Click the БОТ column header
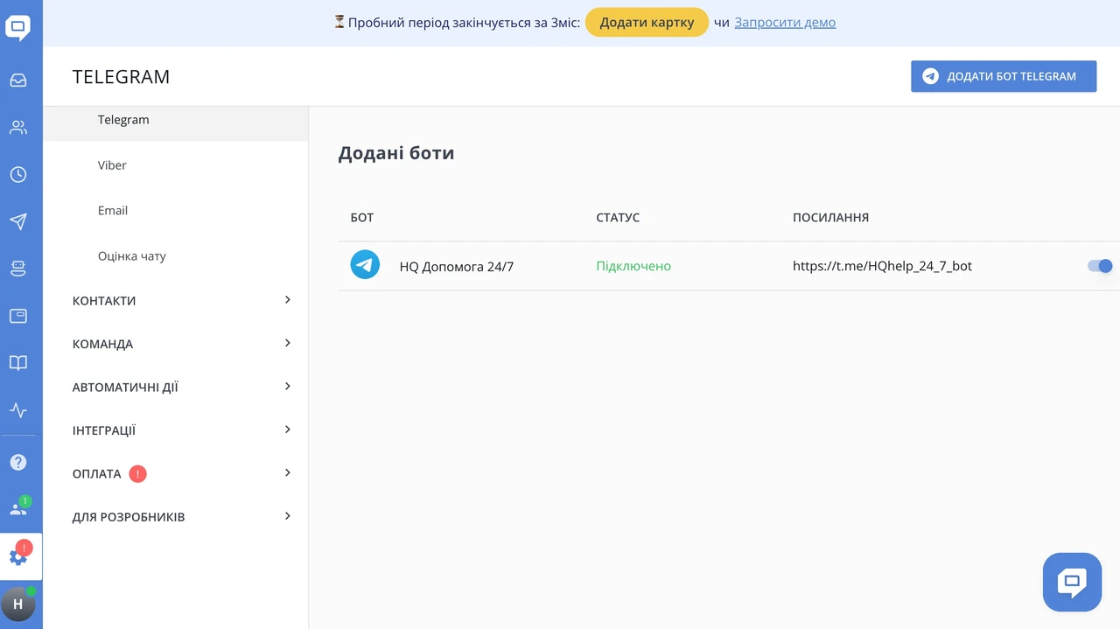This screenshot has width=1120, height=629. (362, 217)
